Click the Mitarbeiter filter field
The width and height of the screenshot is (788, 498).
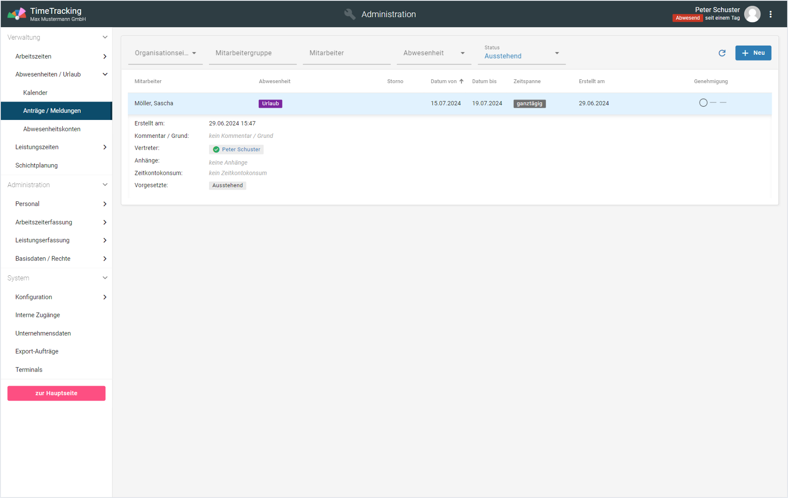[346, 53]
